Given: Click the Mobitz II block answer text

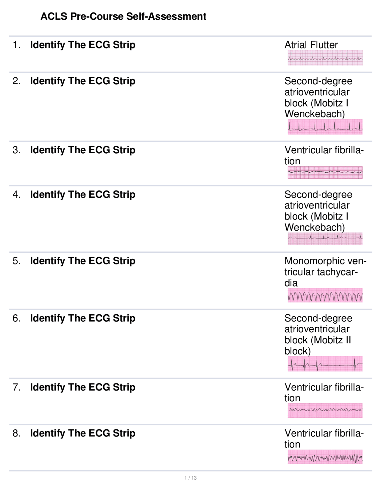Looking at the screenshot, I should coord(318,335).
